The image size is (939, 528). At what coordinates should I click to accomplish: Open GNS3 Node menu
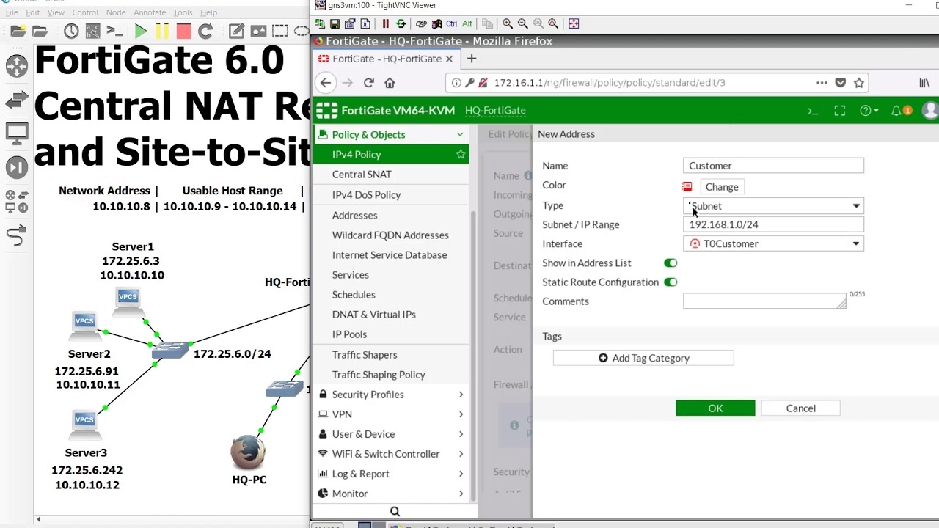click(x=116, y=12)
